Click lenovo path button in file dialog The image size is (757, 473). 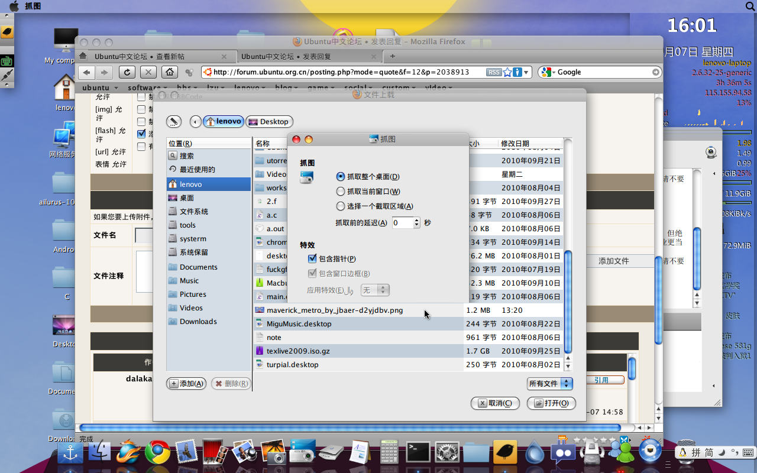(224, 121)
